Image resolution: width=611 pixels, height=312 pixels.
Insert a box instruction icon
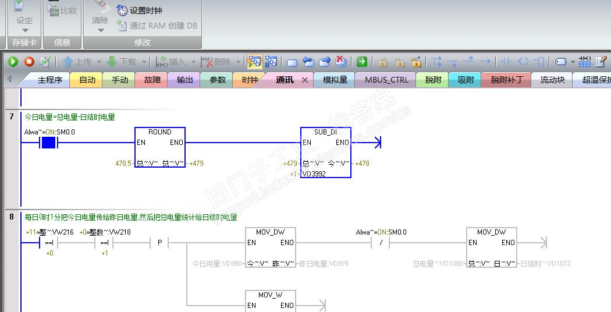click(539, 62)
